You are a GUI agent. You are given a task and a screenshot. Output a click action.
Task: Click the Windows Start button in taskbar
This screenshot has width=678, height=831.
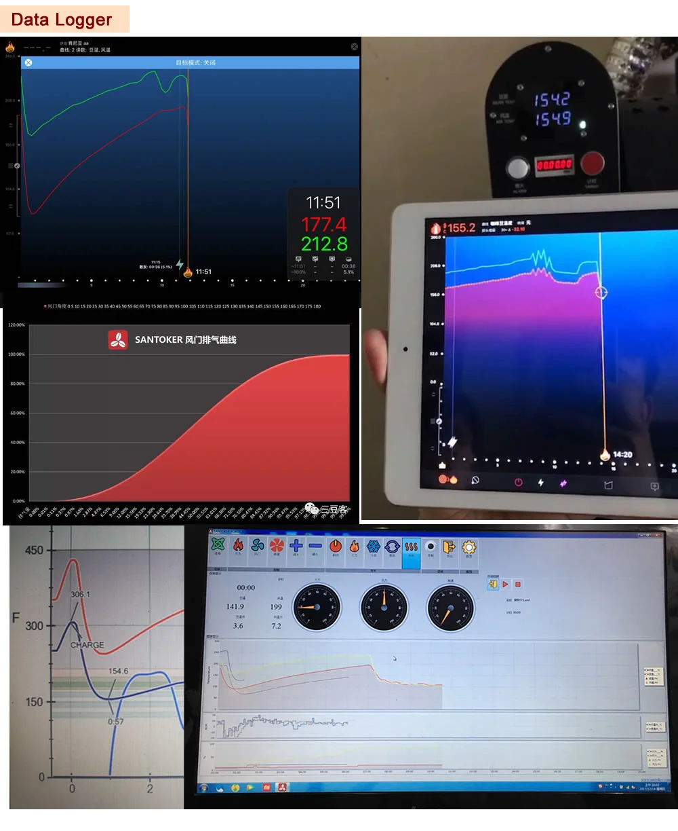pyautogui.click(x=203, y=788)
